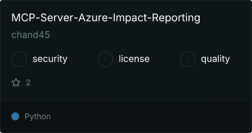Click the card footer right of Python

coord(149,117)
